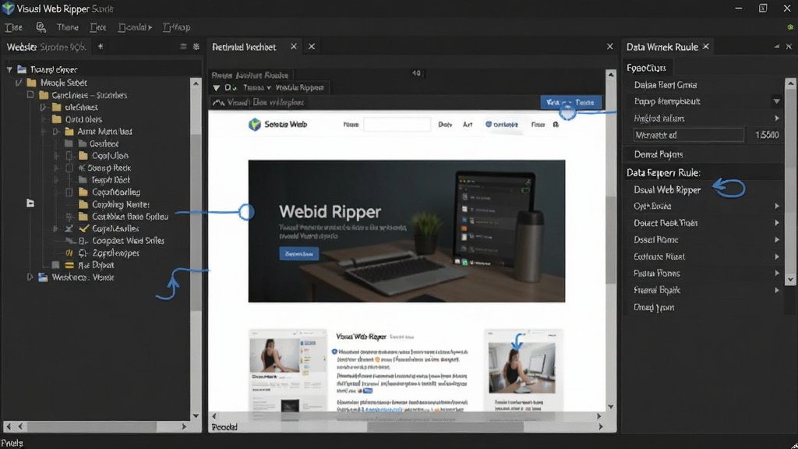
Task: Click the list-lines icon in Website panel header
Action: click(183, 46)
